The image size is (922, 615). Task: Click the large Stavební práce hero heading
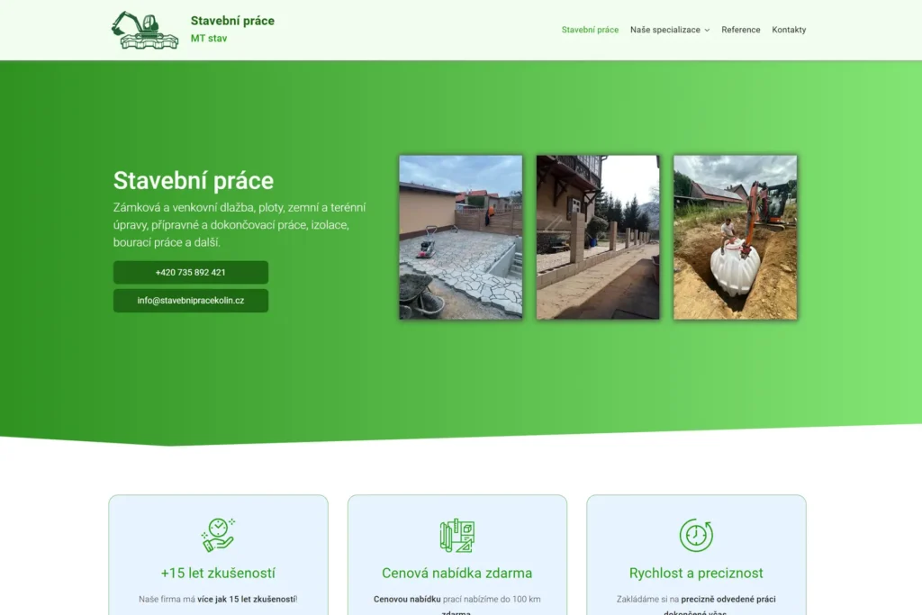click(x=194, y=180)
